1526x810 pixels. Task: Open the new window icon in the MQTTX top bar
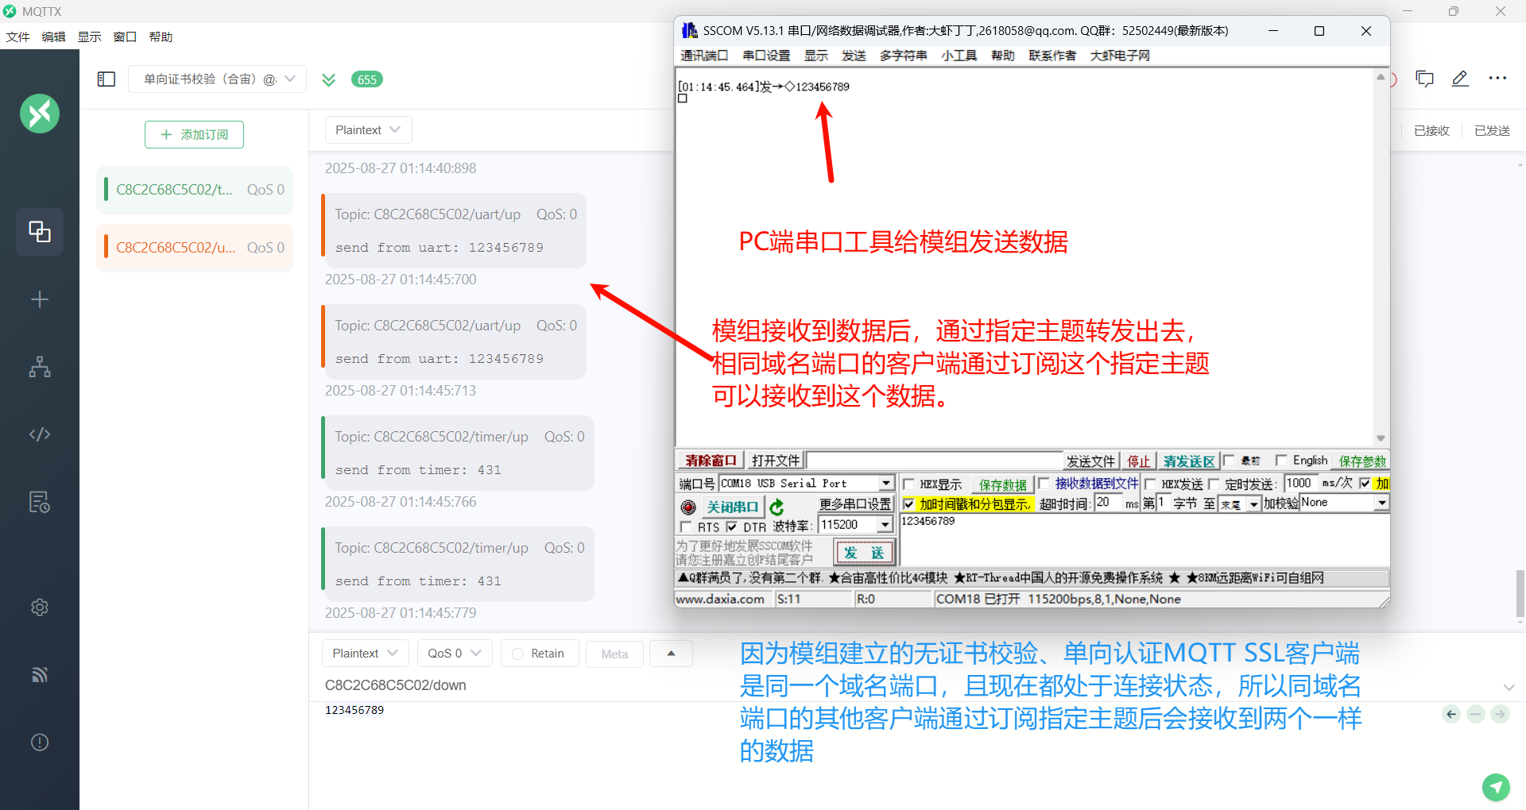pos(1424,79)
